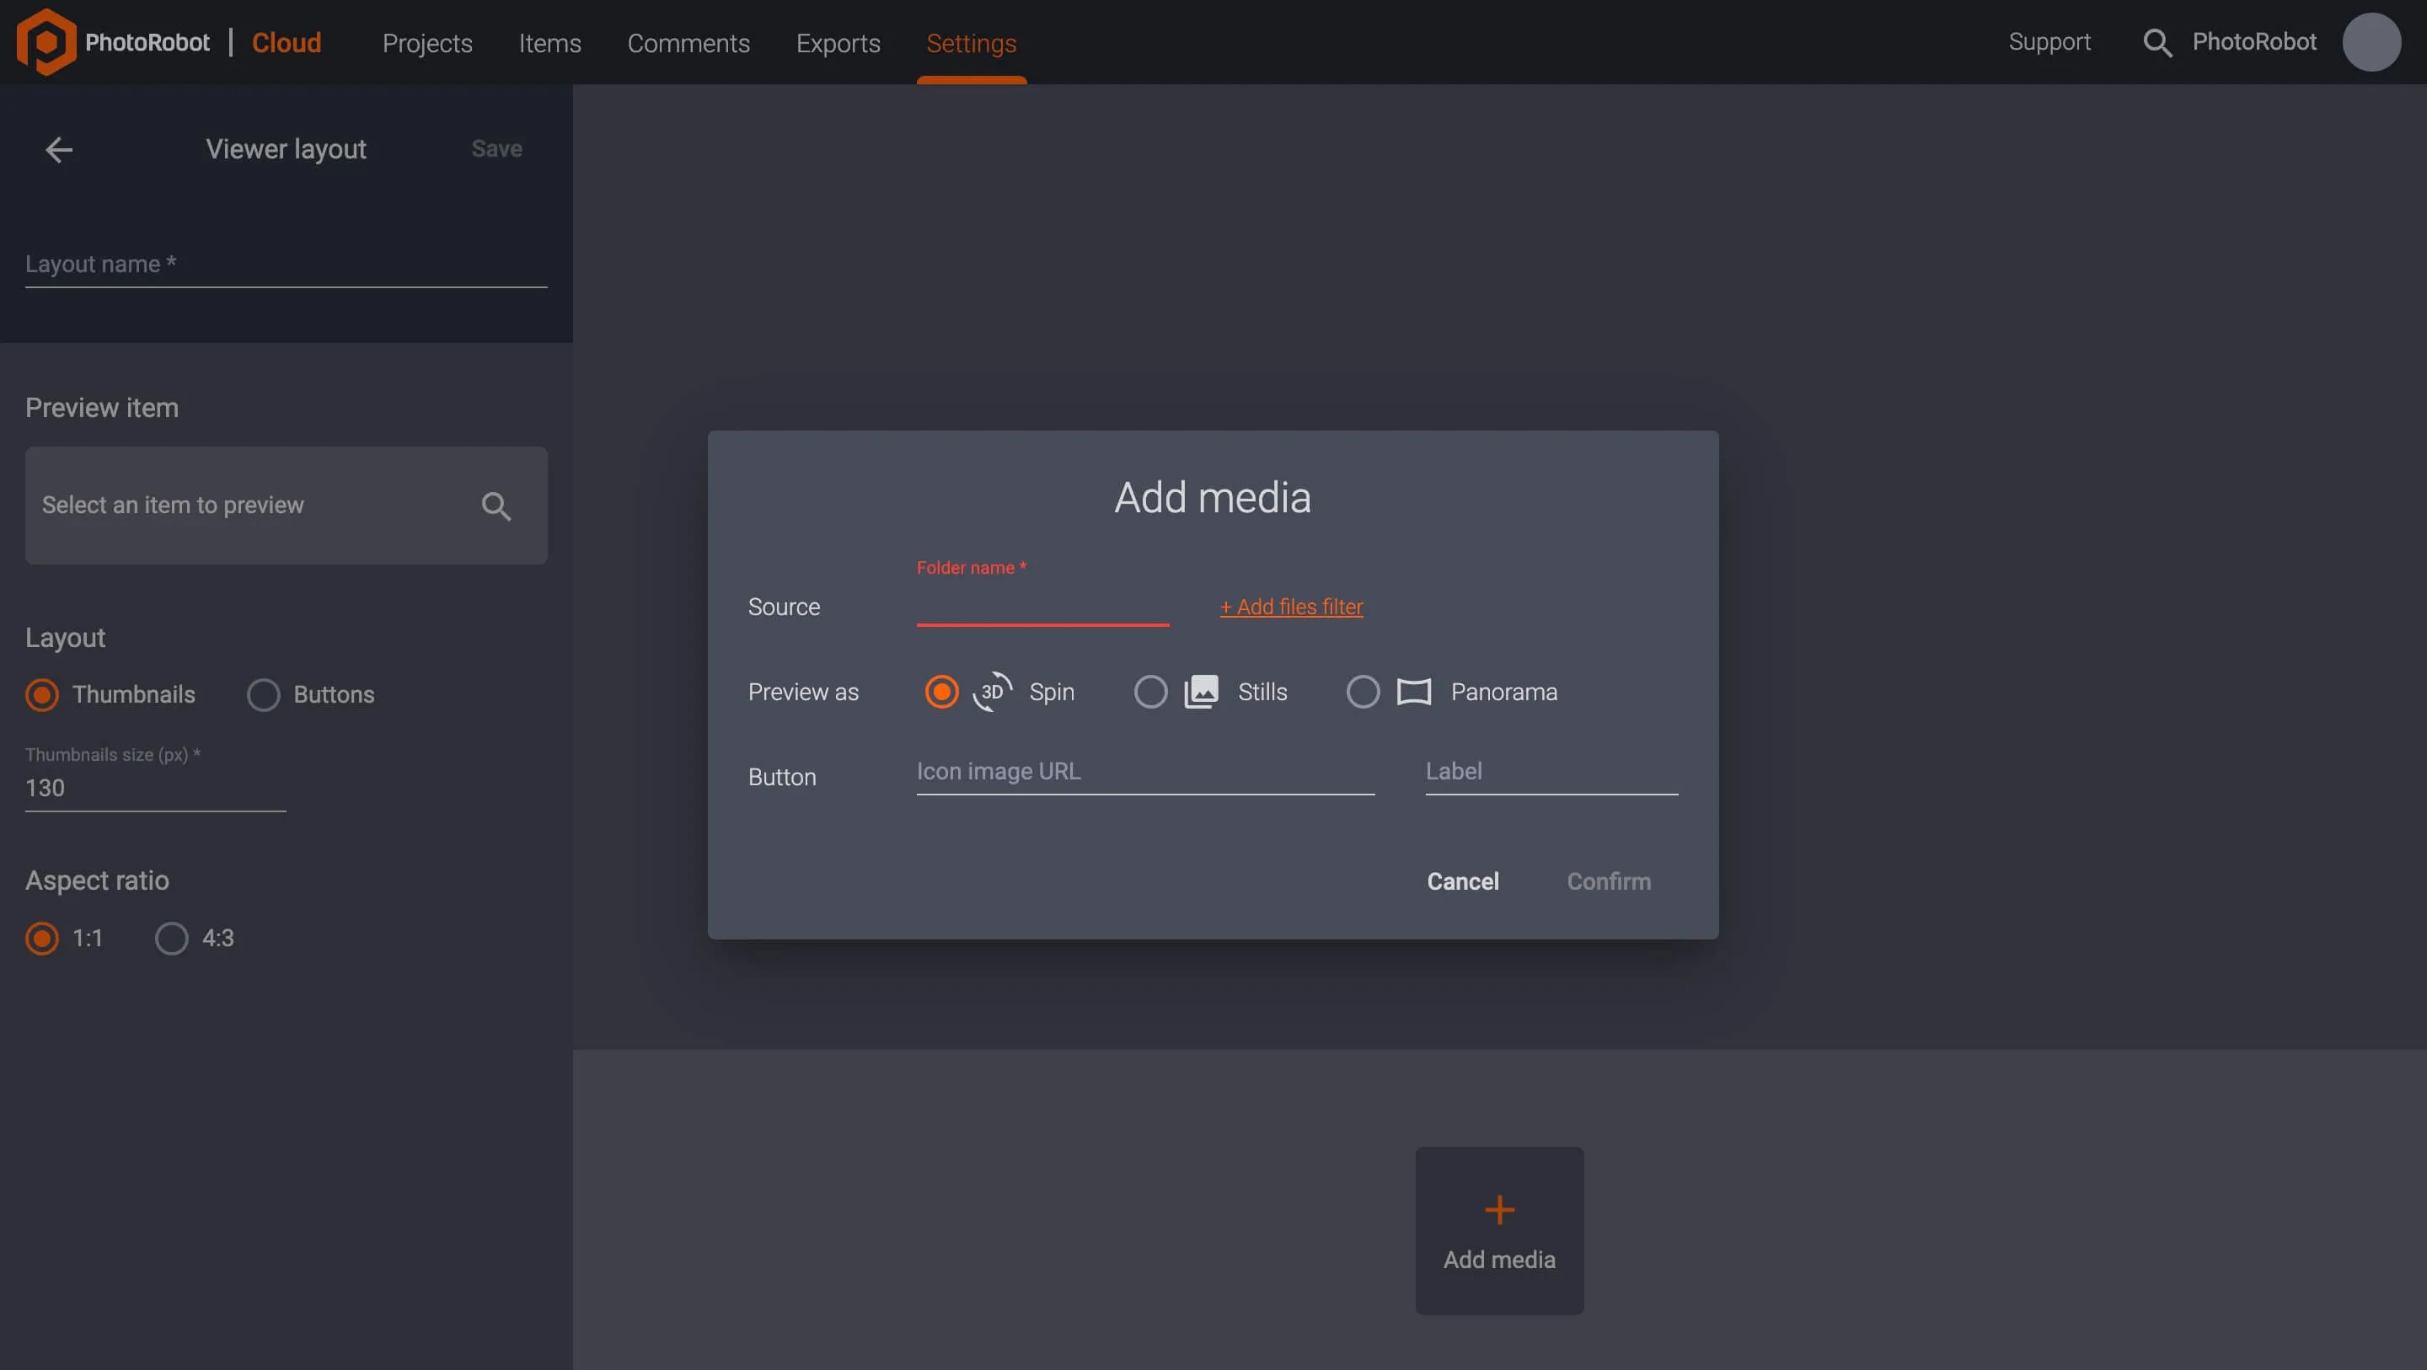Click the Preview item heading
2427x1370 pixels.
(x=102, y=408)
